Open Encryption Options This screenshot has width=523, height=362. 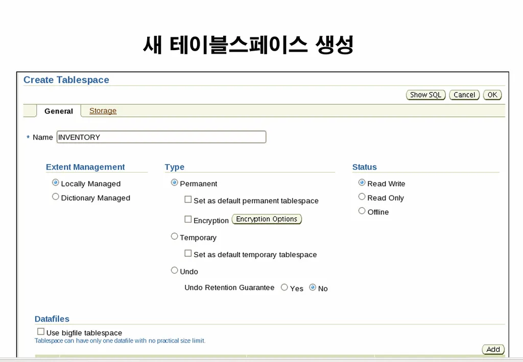[267, 219]
